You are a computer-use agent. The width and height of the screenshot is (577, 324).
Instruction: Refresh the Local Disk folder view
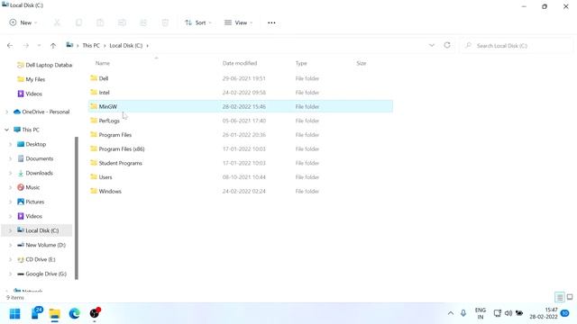(447, 45)
